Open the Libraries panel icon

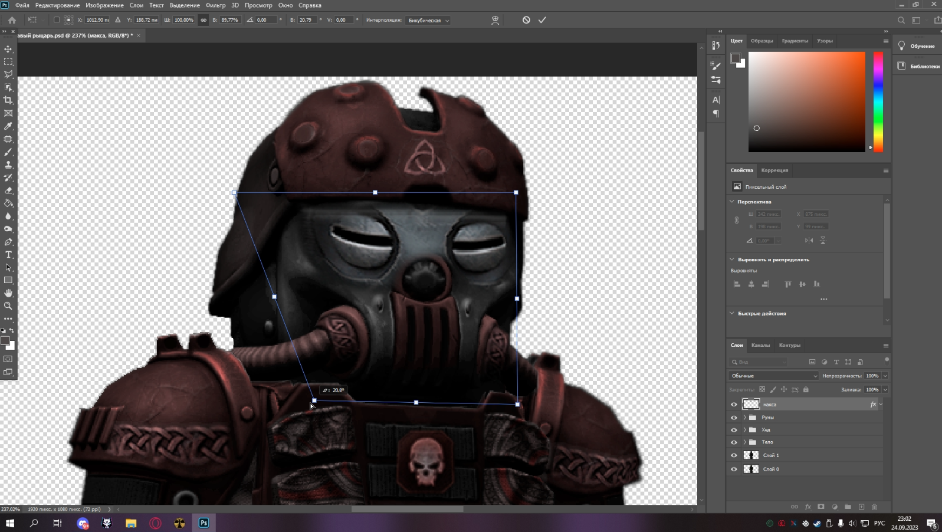pos(902,66)
